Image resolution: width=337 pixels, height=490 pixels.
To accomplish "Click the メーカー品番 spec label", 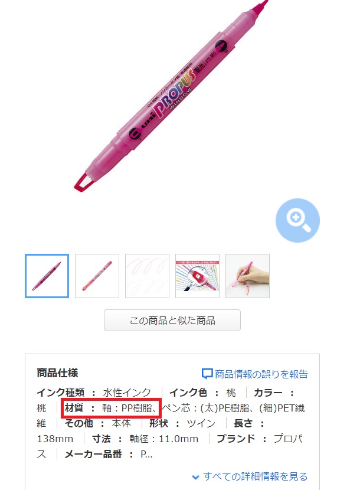I will [93, 454].
